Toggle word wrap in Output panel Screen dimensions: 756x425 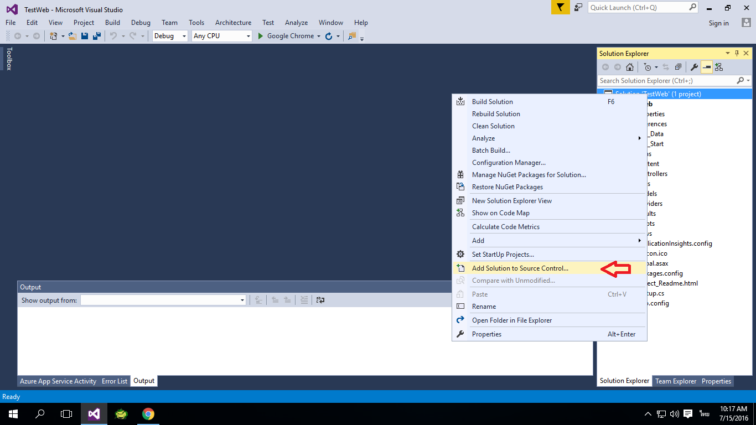(x=320, y=300)
